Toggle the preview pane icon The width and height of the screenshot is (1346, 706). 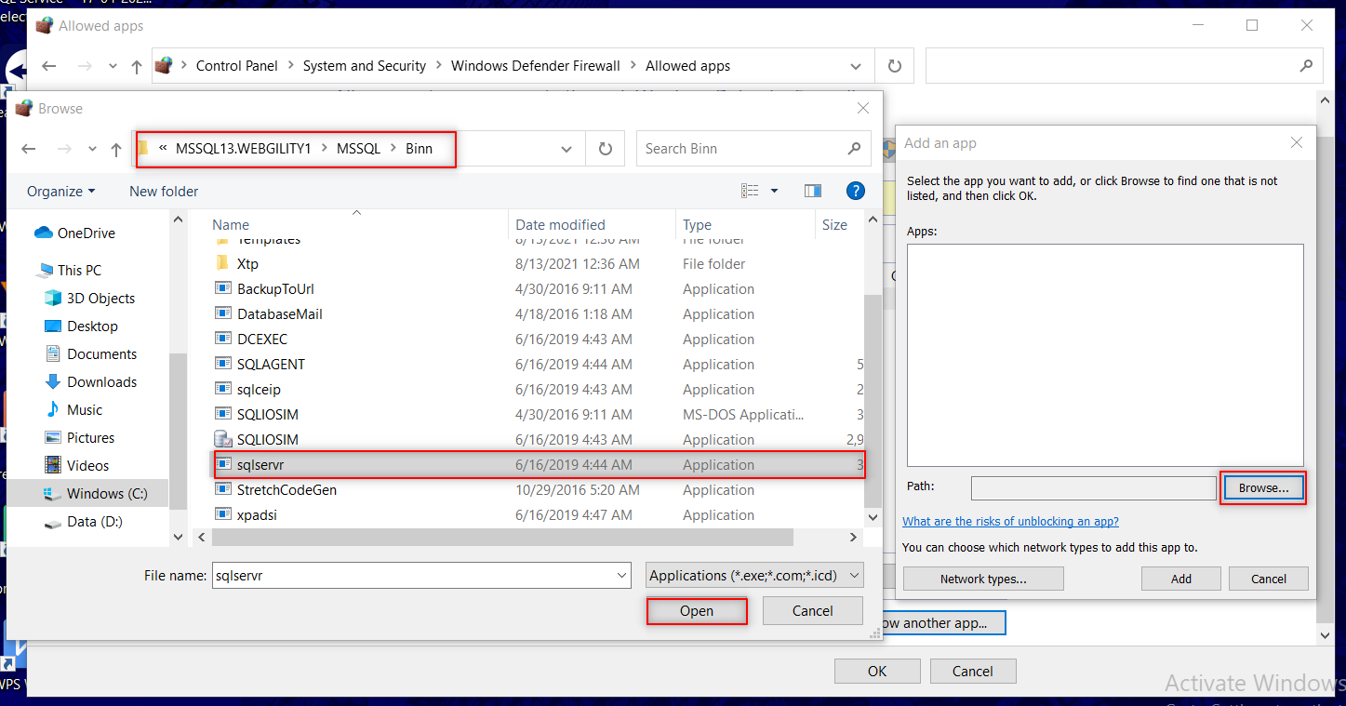coord(813,191)
